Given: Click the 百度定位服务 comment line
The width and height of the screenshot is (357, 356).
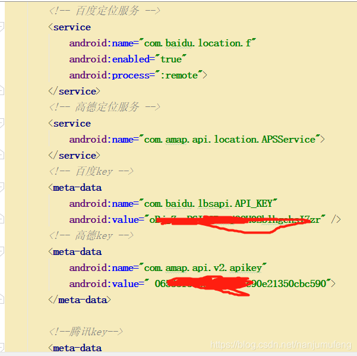Looking at the screenshot, I should tap(105, 11).
